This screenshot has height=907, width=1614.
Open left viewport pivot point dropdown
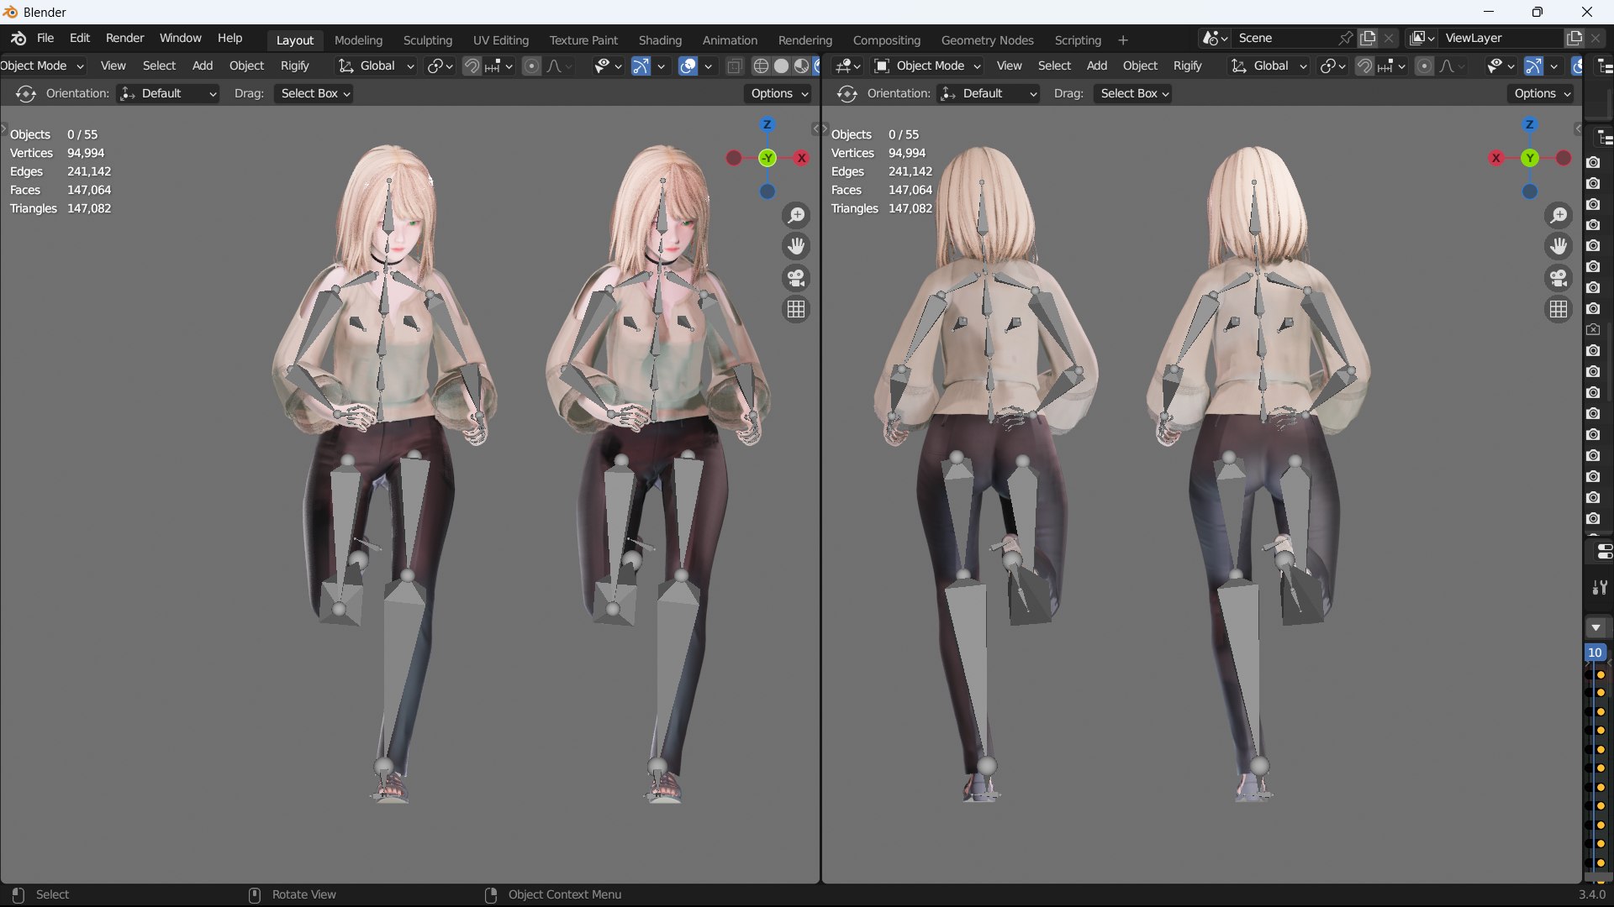tap(440, 66)
